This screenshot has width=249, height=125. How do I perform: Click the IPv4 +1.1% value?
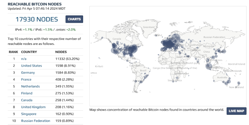[28, 30]
